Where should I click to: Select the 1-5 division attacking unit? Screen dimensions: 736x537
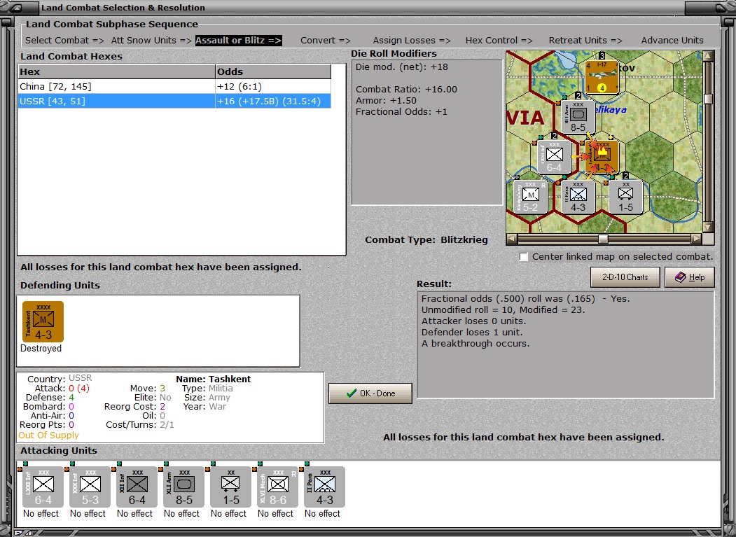click(x=231, y=487)
